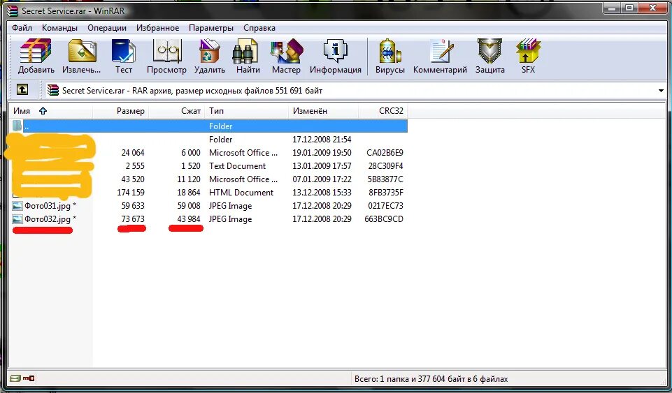The width and height of the screenshot is (672, 393).
Task: Click the CRC32 value 663BC9CD
Action: pyautogui.click(x=384, y=219)
